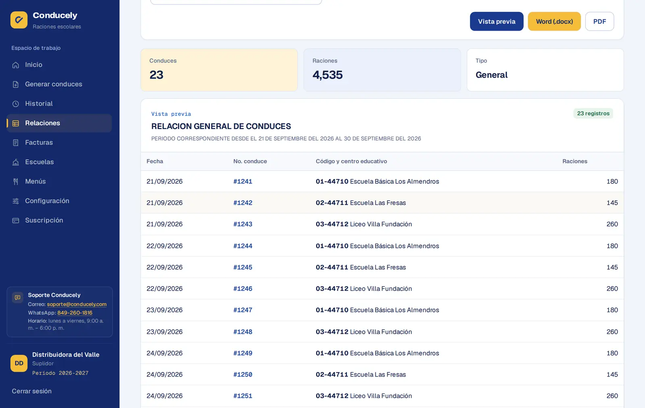Open the Inicio home icon

pos(16,65)
